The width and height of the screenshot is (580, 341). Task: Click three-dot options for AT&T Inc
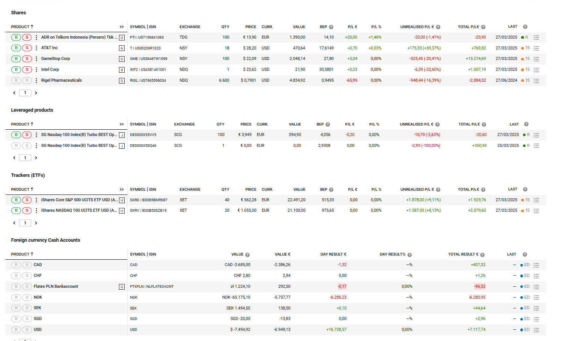36,48
